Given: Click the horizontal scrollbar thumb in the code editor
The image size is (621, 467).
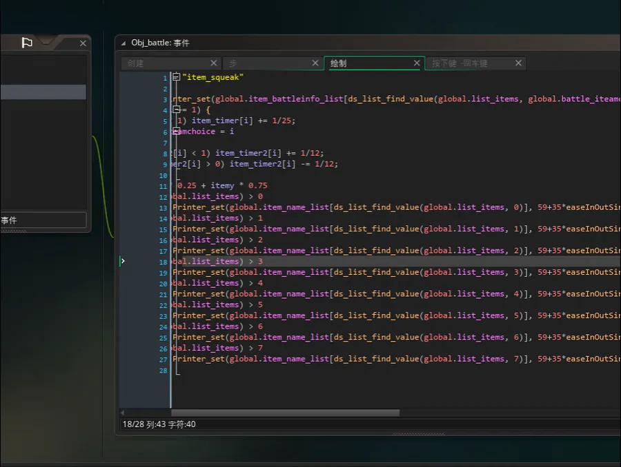Looking at the screenshot, I should pyautogui.click(x=285, y=413).
